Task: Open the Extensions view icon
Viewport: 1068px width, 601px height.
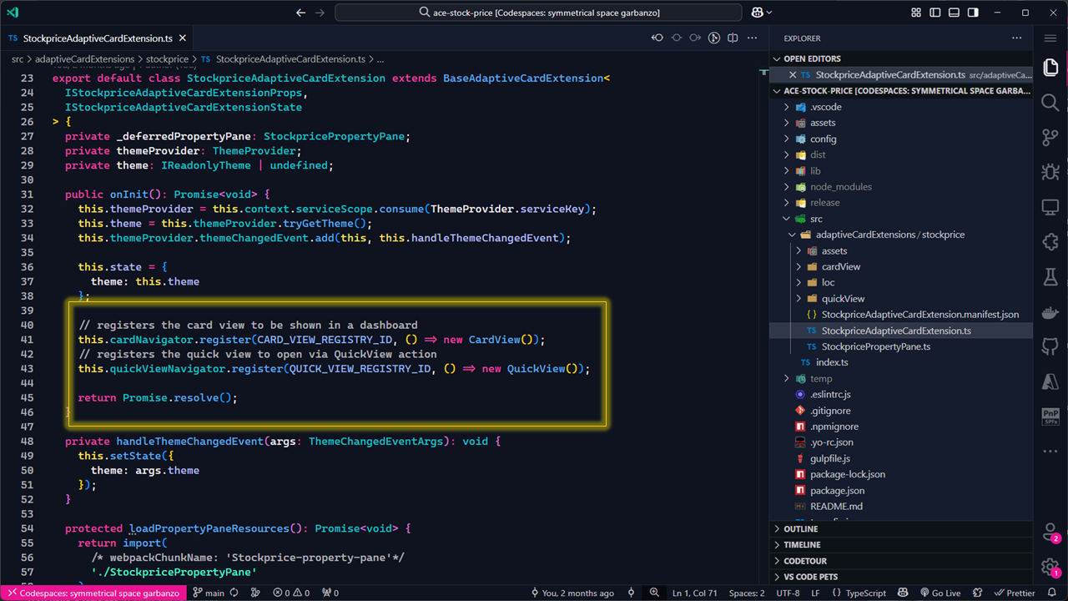Action: pos(1050,242)
